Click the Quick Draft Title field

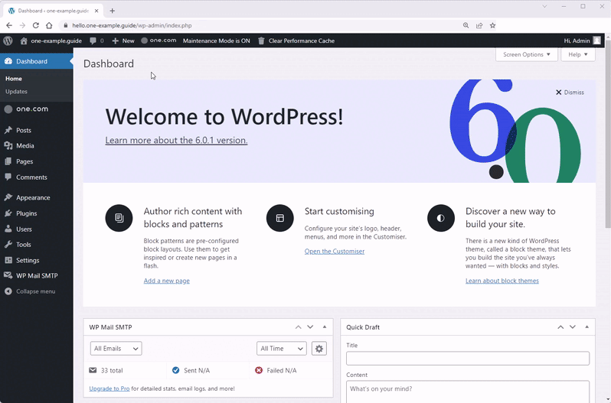pos(467,359)
